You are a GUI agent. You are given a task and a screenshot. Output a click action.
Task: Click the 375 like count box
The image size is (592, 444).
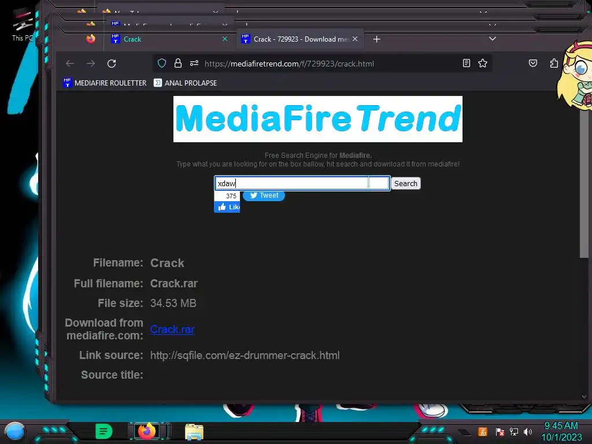[227, 196]
